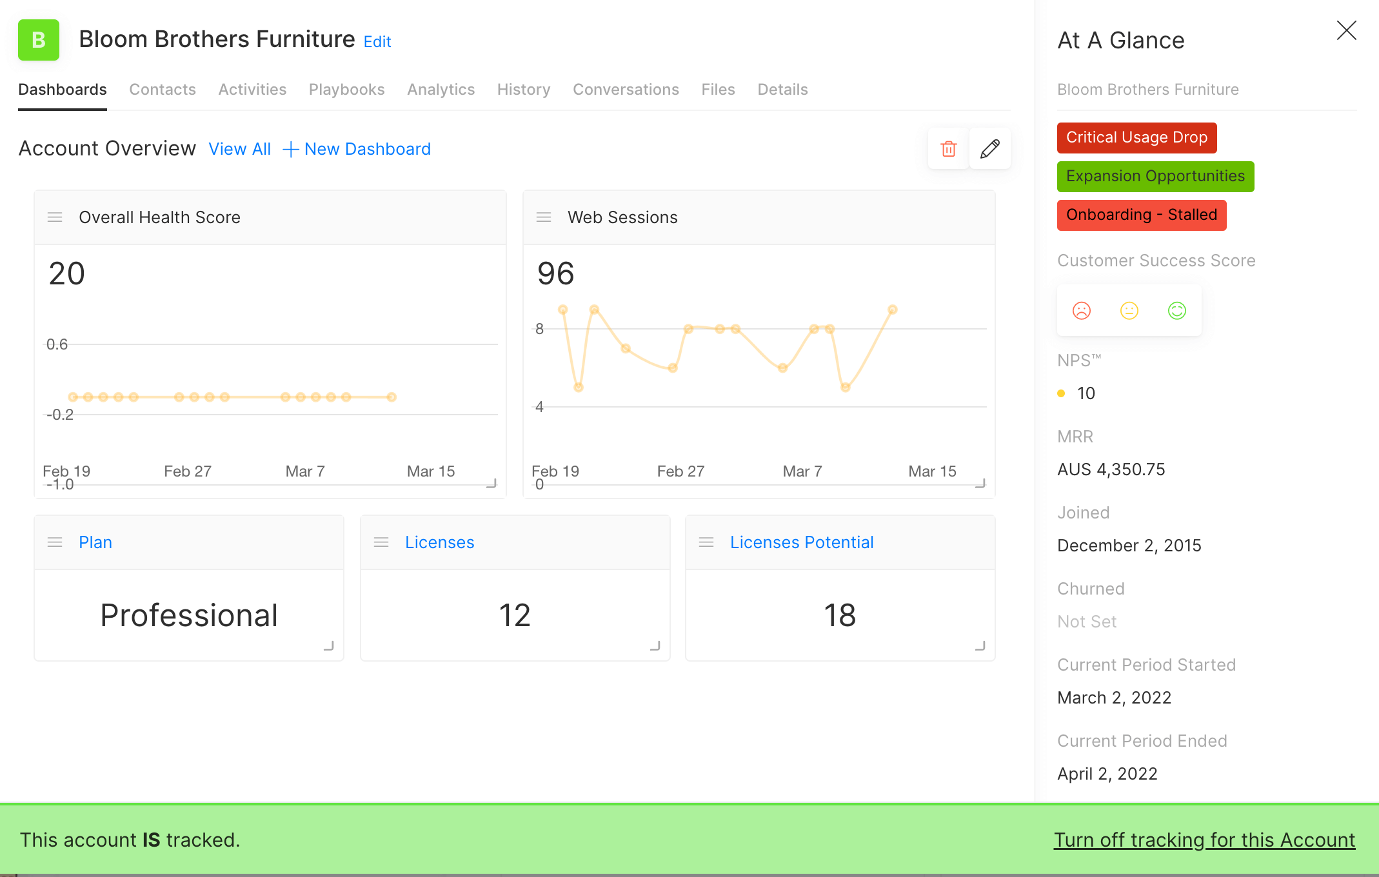This screenshot has height=877, width=1379.
Task: Select the happy Customer Success Score face
Action: (1176, 310)
